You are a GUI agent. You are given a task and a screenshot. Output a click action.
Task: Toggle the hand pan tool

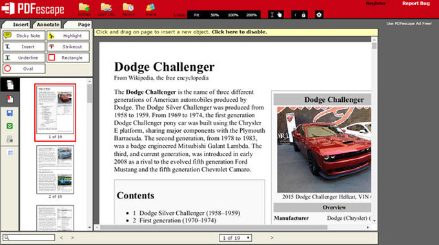coord(280,15)
